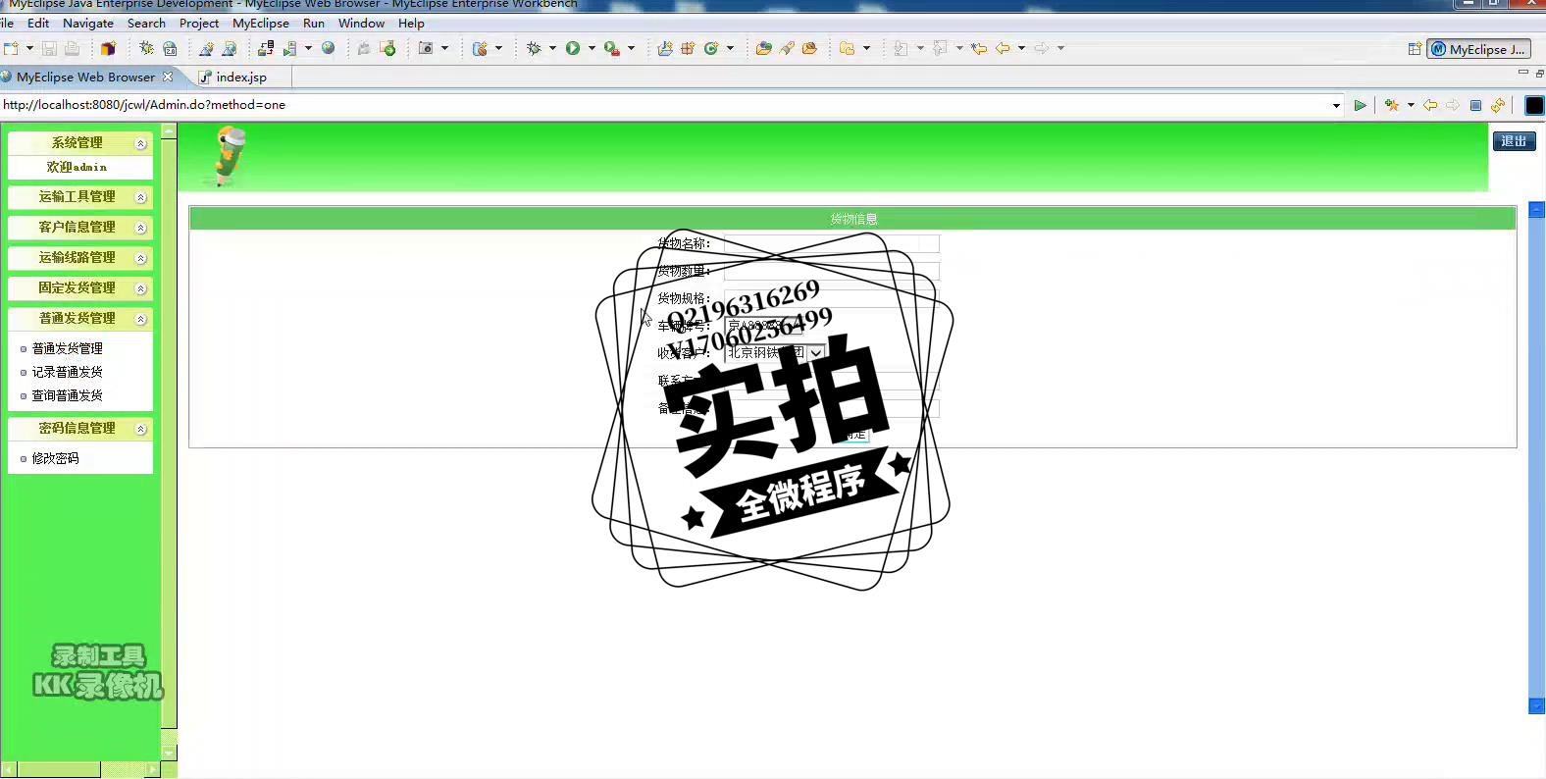
Task: Add bookmark with star icon
Action: (x=1392, y=105)
